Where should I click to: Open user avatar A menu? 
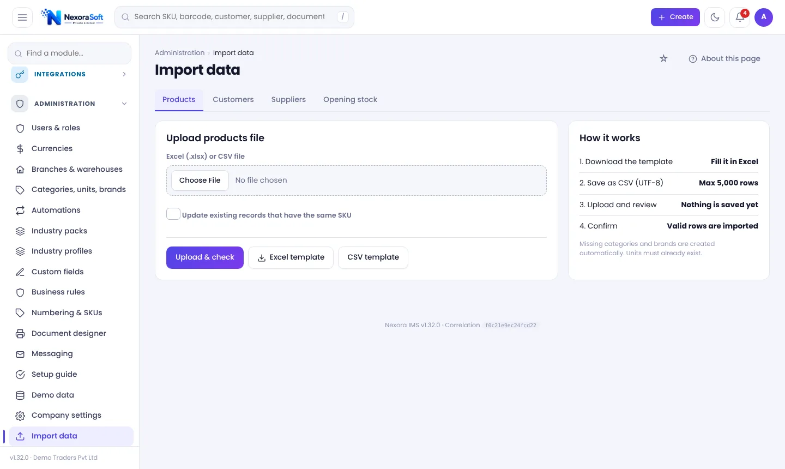coord(764,17)
